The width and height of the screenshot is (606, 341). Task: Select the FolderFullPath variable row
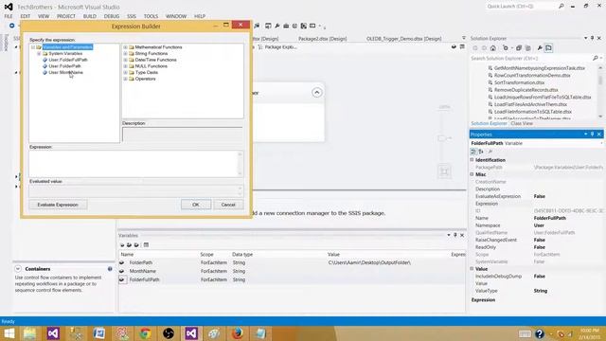[292, 279]
